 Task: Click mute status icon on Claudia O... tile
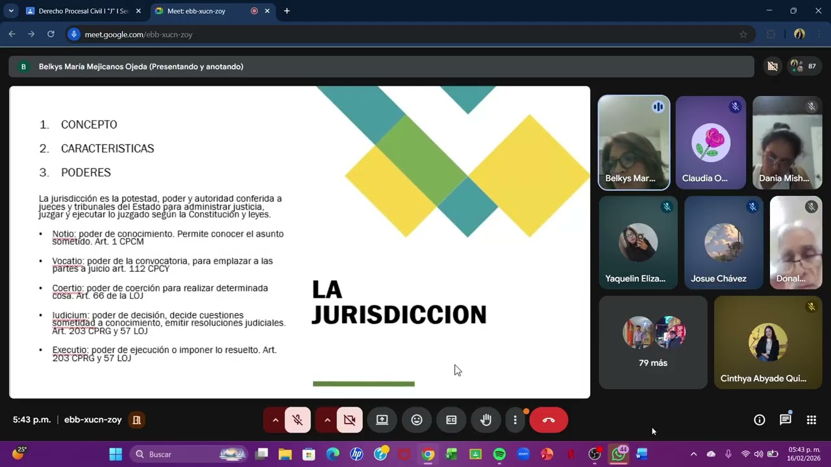coord(735,107)
